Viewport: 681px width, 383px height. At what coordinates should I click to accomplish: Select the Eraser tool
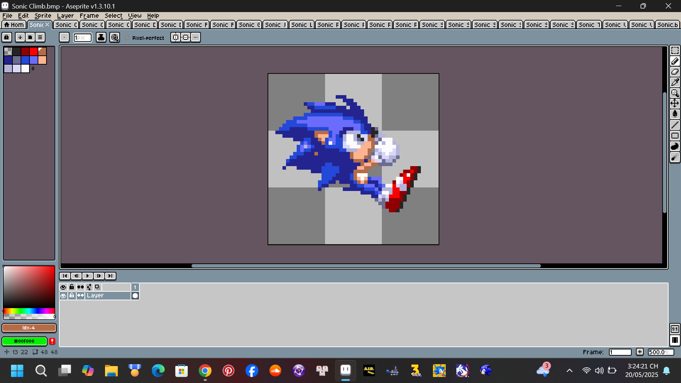(x=675, y=72)
